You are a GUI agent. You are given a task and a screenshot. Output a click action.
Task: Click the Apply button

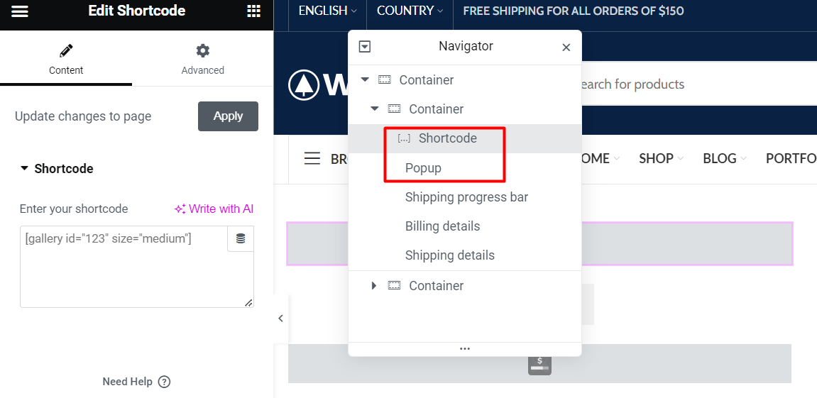pos(229,116)
